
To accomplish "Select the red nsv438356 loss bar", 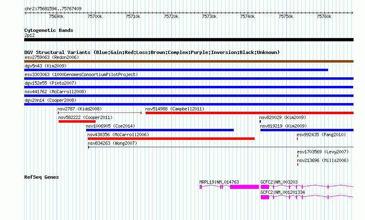I will click(x=171, y=139).
